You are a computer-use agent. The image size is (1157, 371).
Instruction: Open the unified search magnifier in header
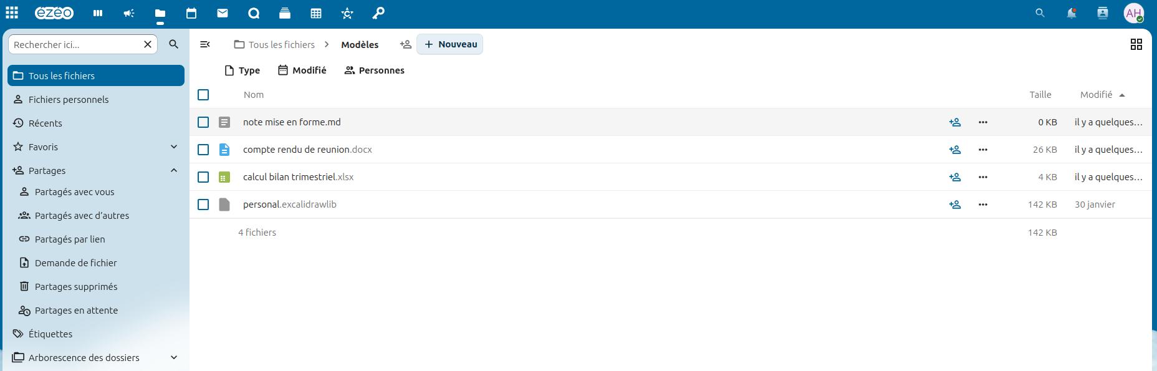1040,12
